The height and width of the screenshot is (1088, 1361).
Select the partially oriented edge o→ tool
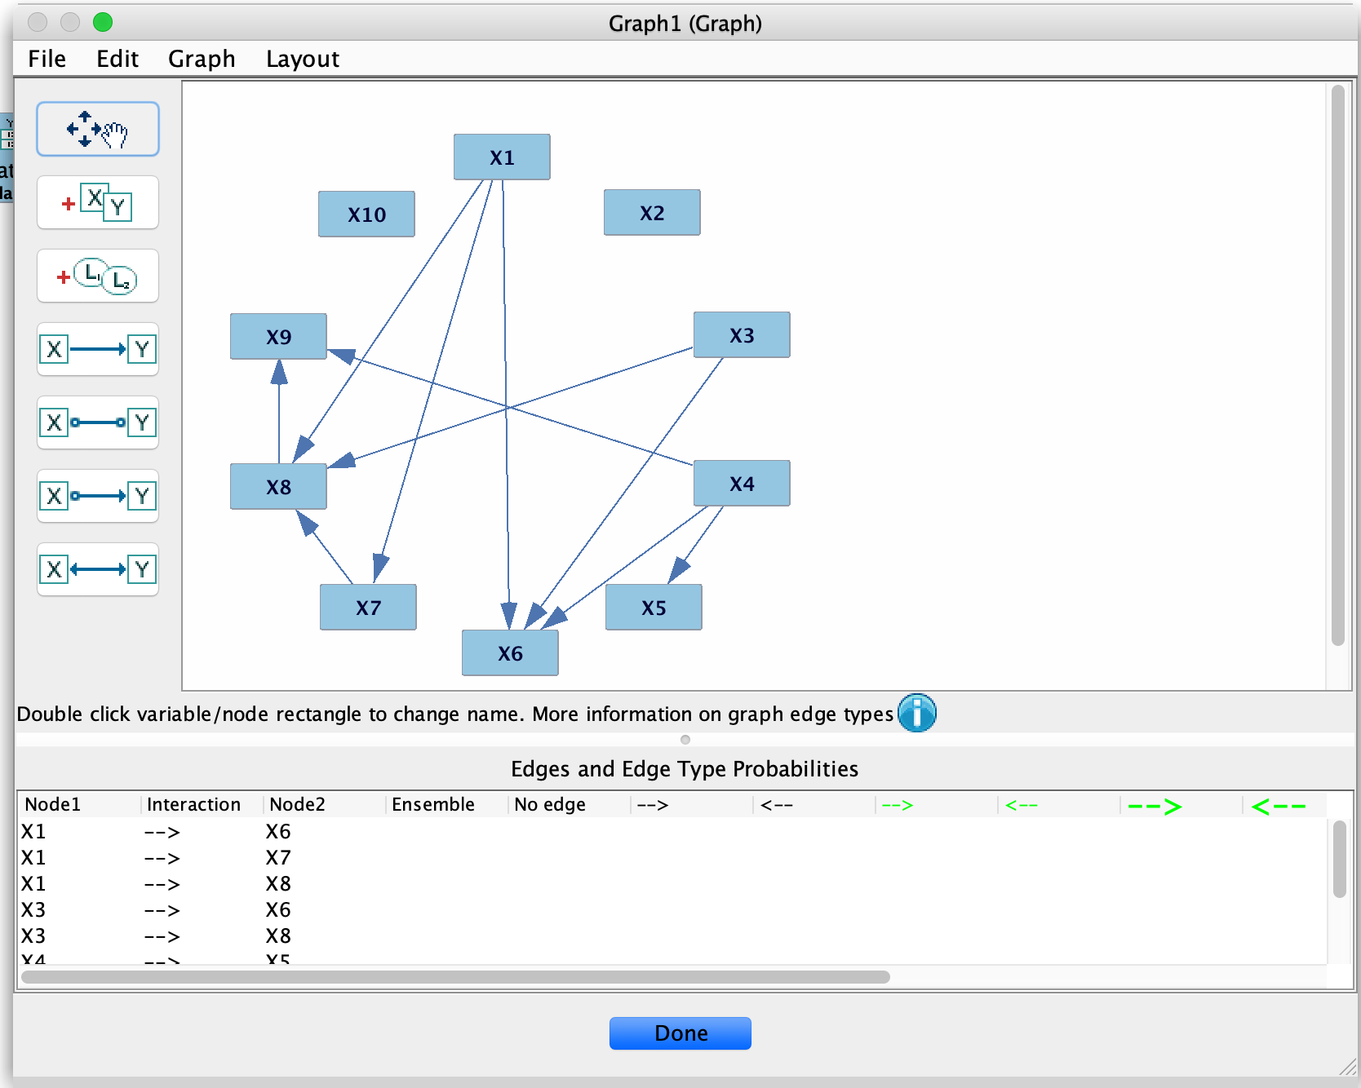(97, 496)
